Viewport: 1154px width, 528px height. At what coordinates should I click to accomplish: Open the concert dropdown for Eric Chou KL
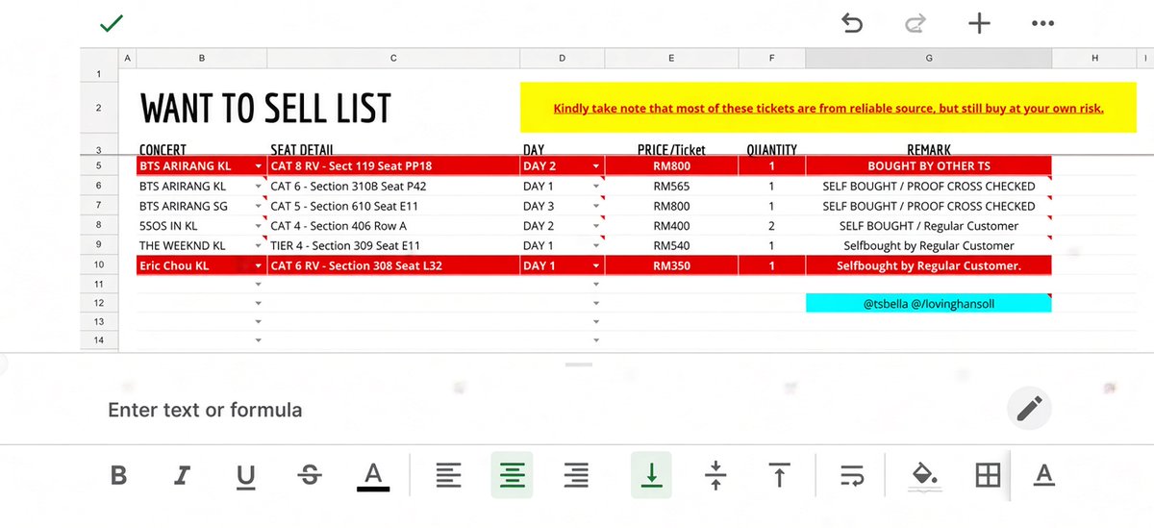(258, 266)
